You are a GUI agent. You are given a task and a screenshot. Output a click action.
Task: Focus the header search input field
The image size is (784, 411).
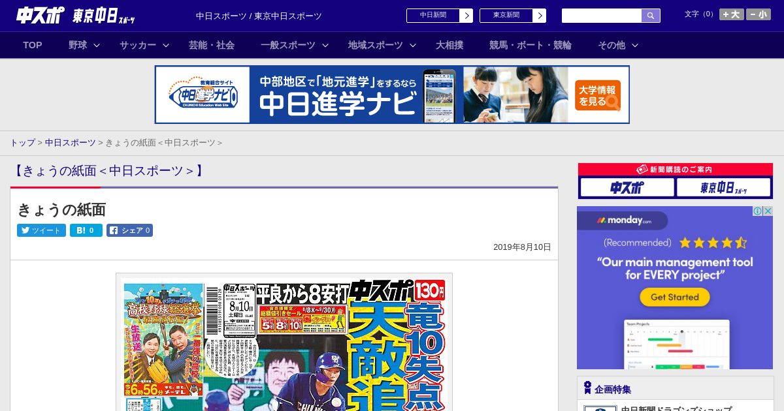point(602,16)
